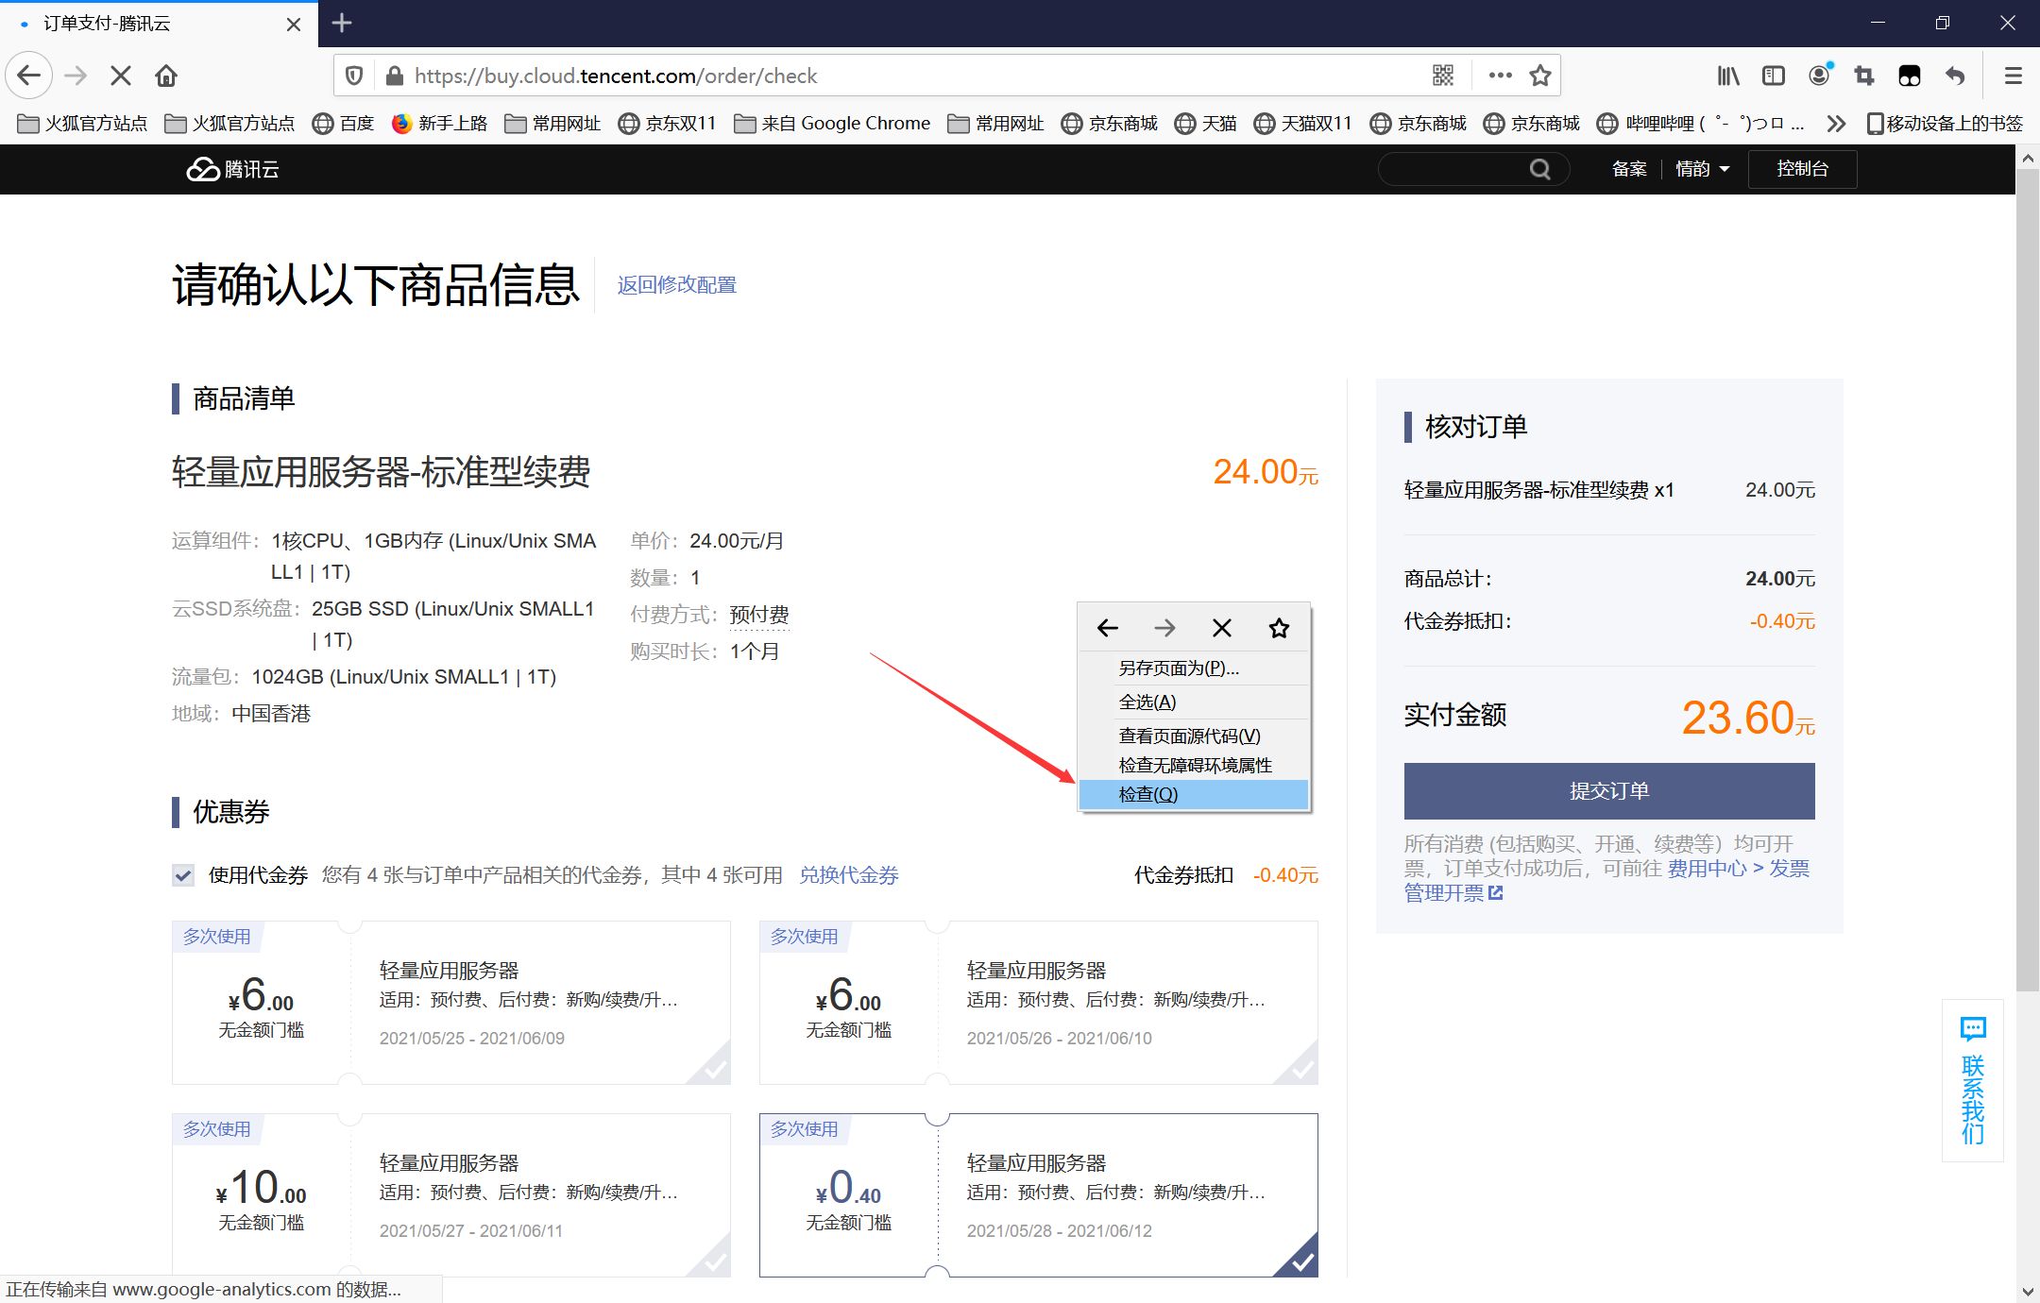Viewport: 2040px width, 1303px height.
Task: Choose 检查(Q) from context menu
Action: click(1147, 794)
